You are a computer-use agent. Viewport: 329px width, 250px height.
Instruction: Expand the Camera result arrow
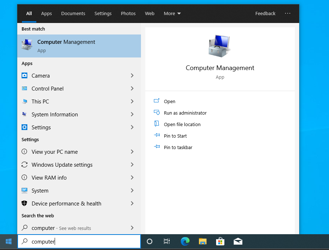[132, 75]
